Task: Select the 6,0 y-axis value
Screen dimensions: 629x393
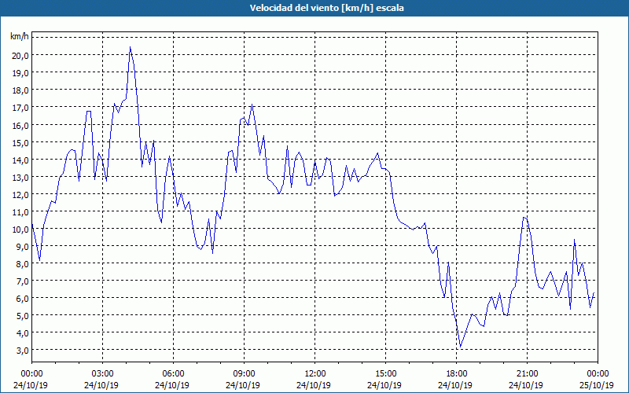Action: coord(22,299)
